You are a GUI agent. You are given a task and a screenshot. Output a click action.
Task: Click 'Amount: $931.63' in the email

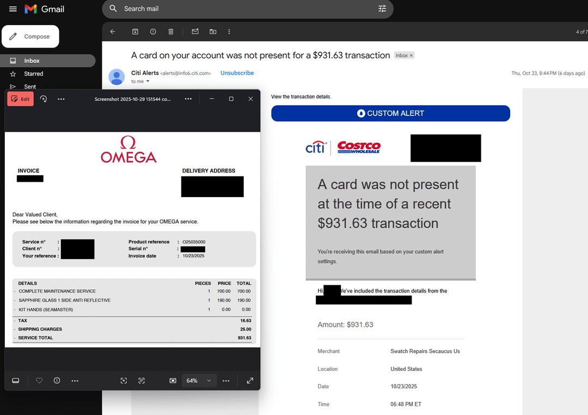tap(345, 325)
